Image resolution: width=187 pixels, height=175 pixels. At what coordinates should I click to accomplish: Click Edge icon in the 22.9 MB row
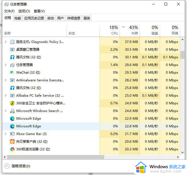point(12,119)
